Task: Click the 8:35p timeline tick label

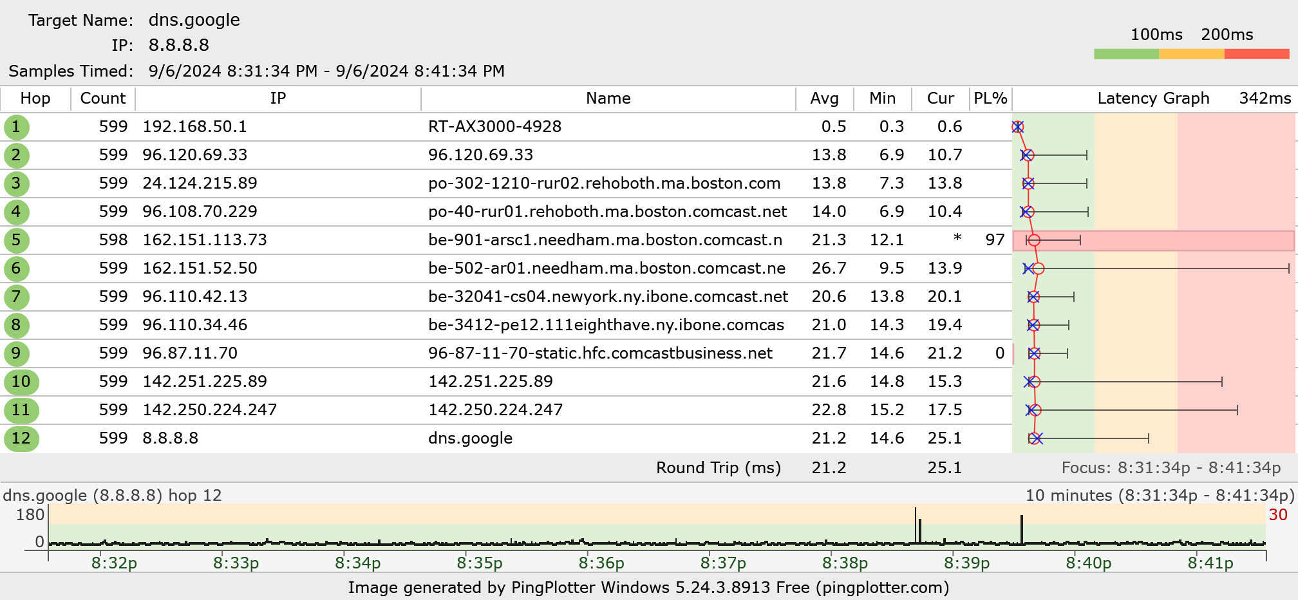Action: pos(480,563)
